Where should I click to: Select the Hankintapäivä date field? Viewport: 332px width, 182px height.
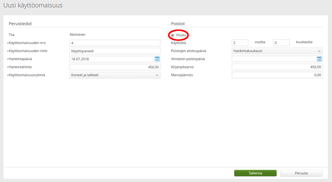111,59
